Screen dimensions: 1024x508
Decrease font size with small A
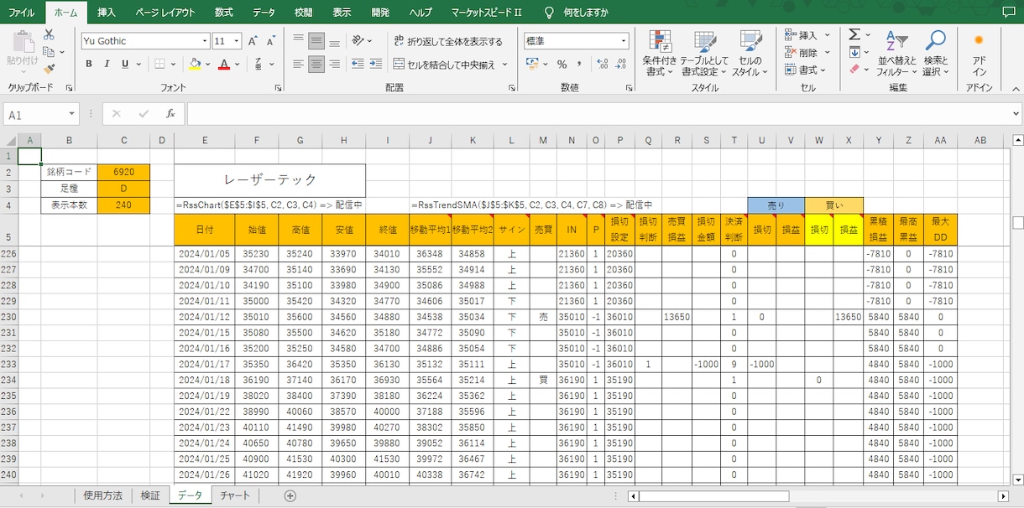[x=270, y=41]
